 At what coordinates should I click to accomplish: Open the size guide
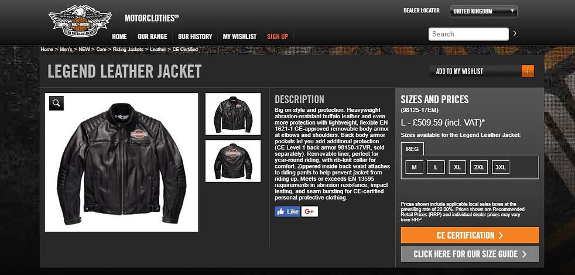[x=470, y=254]
